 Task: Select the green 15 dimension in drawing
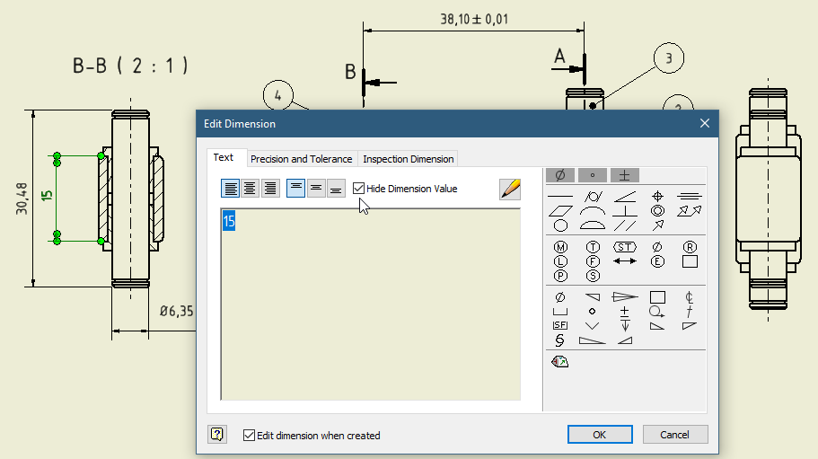tap(47, 196)
